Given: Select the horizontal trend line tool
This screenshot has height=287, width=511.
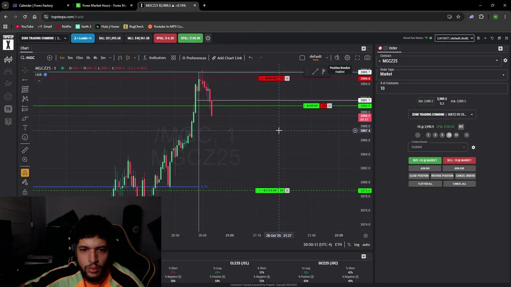Looking at the screenshot, I should [25, 80].
